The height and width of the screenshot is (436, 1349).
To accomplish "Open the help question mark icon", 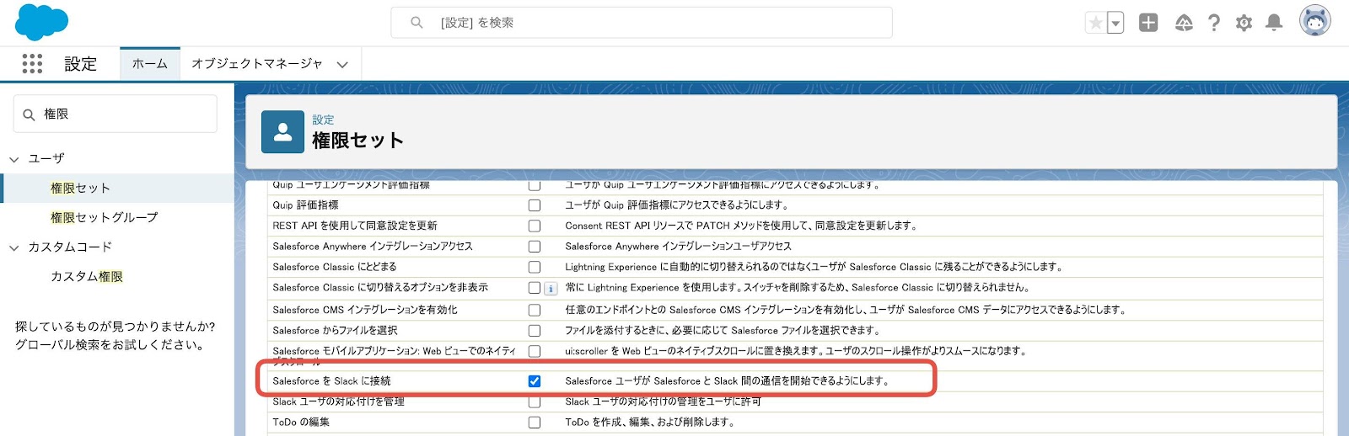I will pyautogui.click(x=1214, y=23).
